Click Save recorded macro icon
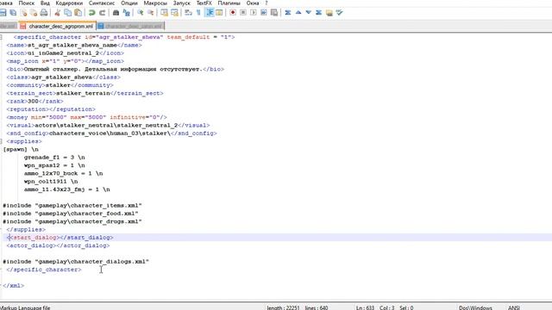This screenshot has height=310, width=552. 274,13
